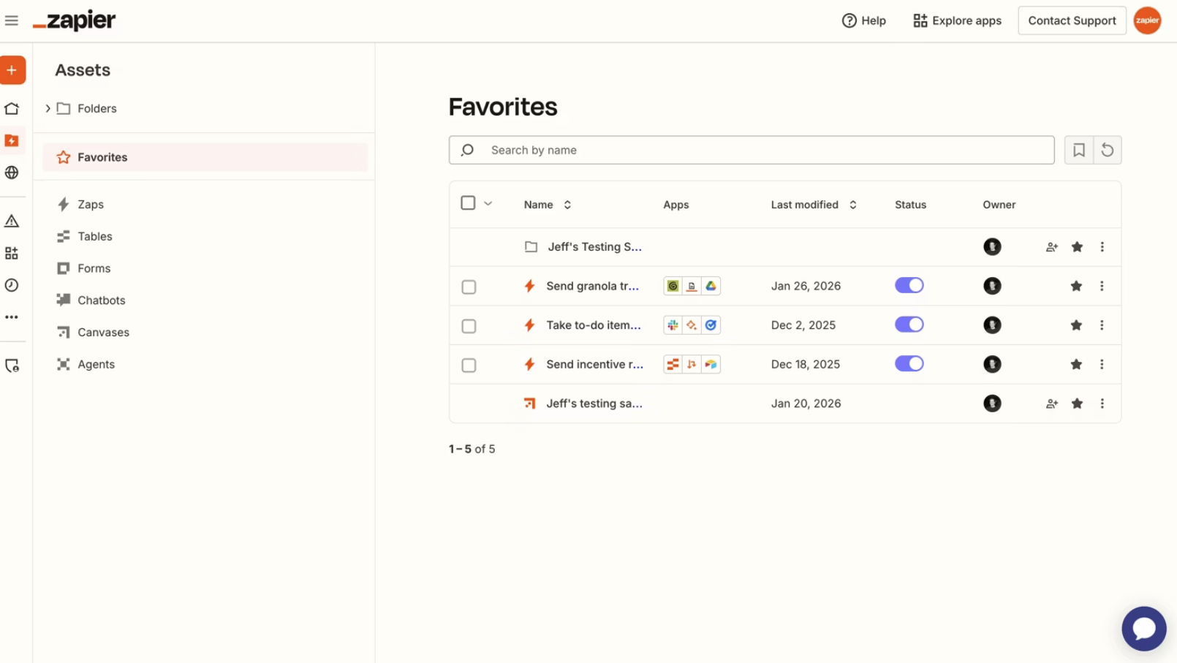The image size is (1177, 663).
Task: Open the alerts triangle icon
Action: click(12, 220)
